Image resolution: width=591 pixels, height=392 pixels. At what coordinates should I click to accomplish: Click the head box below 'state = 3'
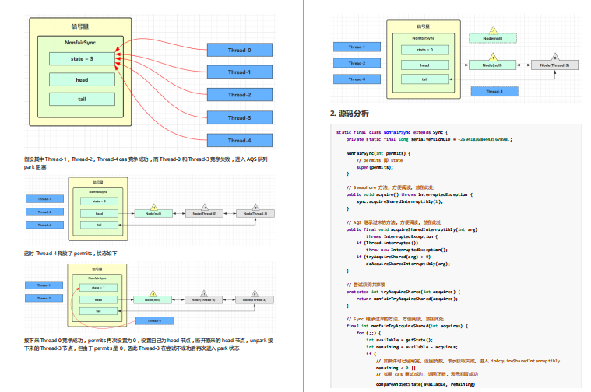click(x=82, y=80)
